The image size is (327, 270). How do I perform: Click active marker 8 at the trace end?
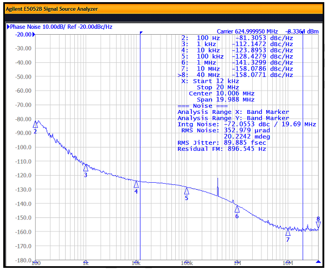pyautogui.click(x=318, y=224)
